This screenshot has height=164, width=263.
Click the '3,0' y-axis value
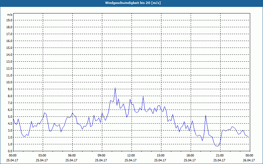pos(10,130)
